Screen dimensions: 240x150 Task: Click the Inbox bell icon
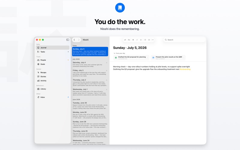tap(38, 97)
